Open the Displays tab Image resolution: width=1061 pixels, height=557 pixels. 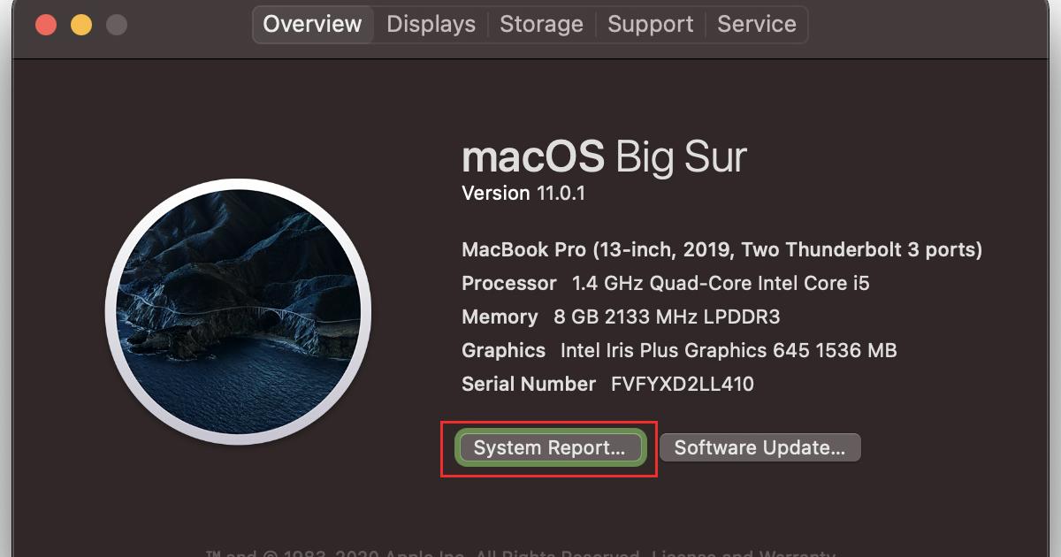click(x=431, y=25)
